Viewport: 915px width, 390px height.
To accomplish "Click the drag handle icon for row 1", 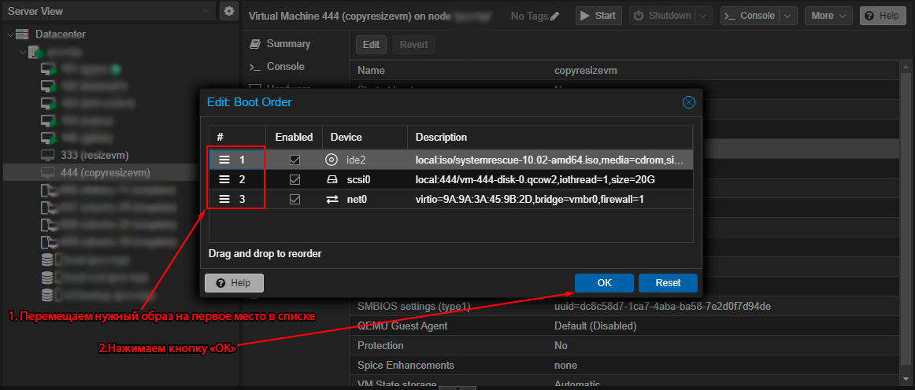I will [224, 160].
